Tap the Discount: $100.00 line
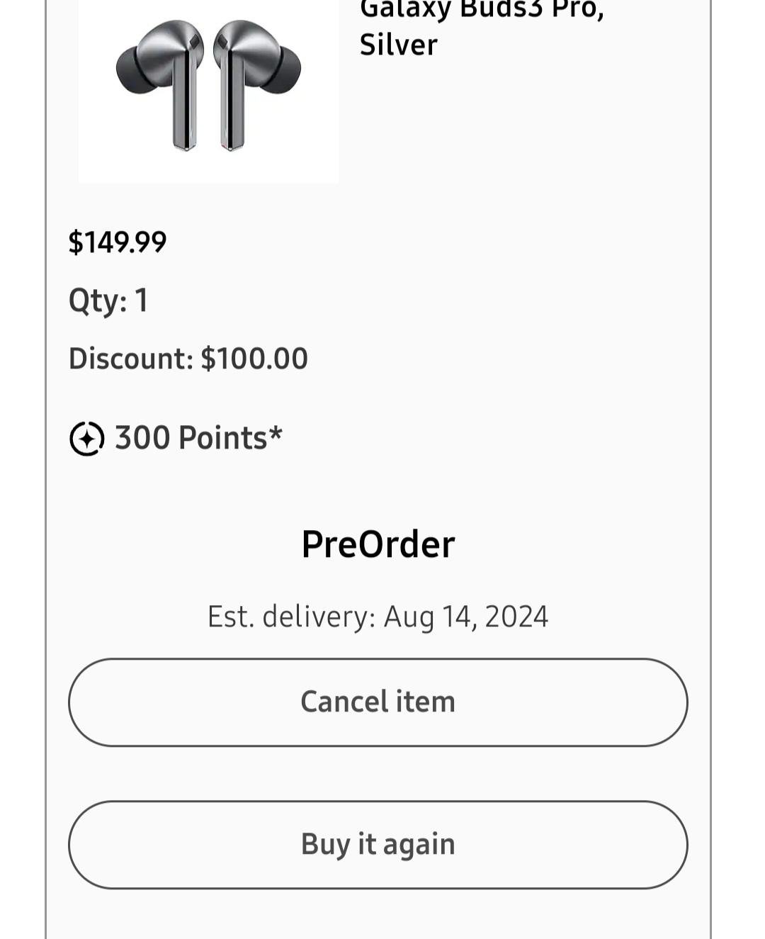The height and width of the screenshot is (939, 765). 188,359
